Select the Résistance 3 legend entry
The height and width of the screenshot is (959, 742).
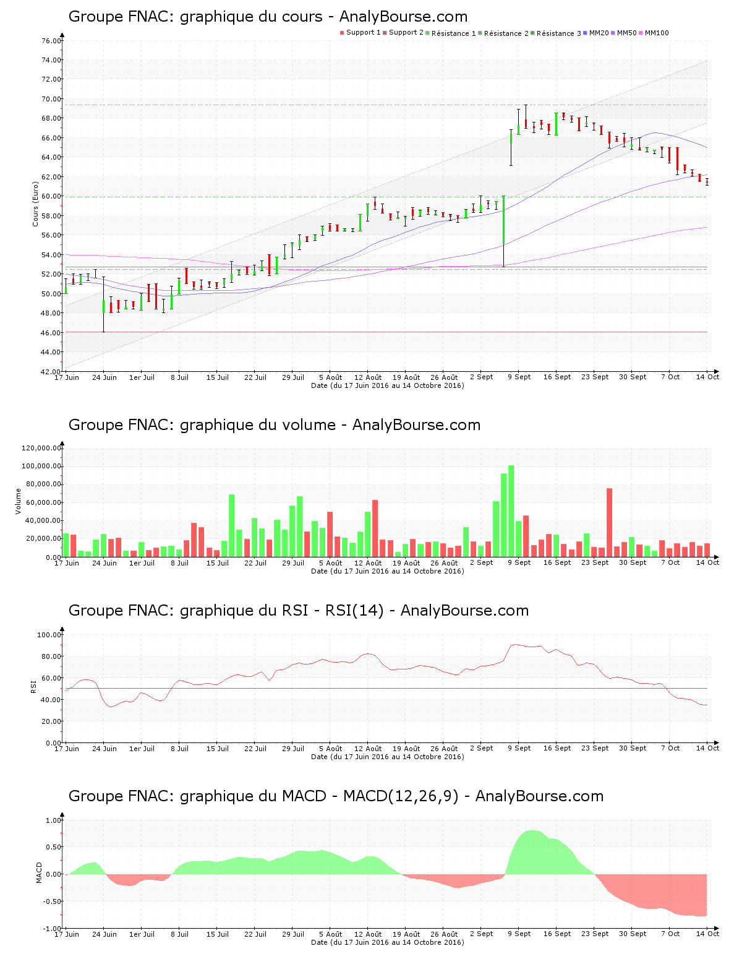[x=556, y=33]
